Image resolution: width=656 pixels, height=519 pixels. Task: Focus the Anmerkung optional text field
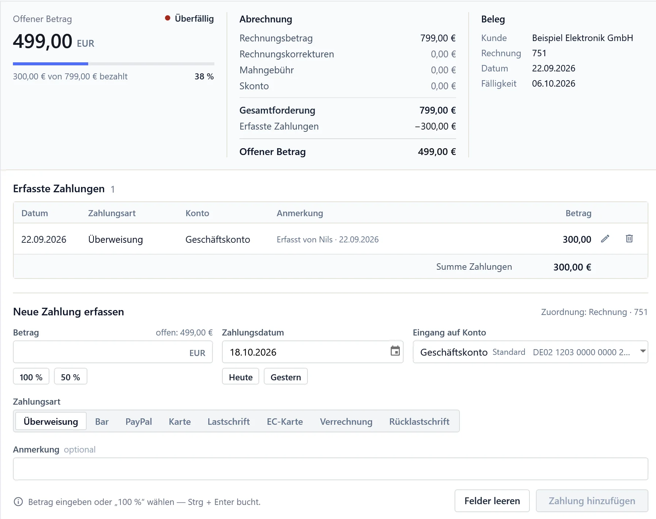(x=331, y=469)
